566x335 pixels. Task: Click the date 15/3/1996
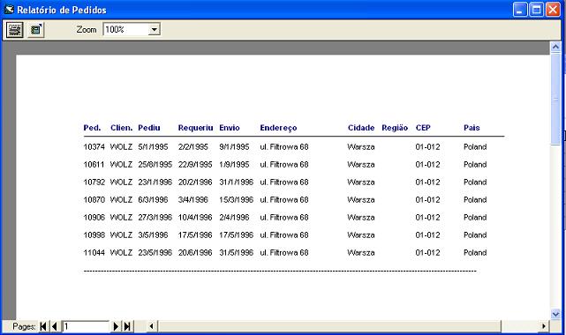[x=236, y=200]
